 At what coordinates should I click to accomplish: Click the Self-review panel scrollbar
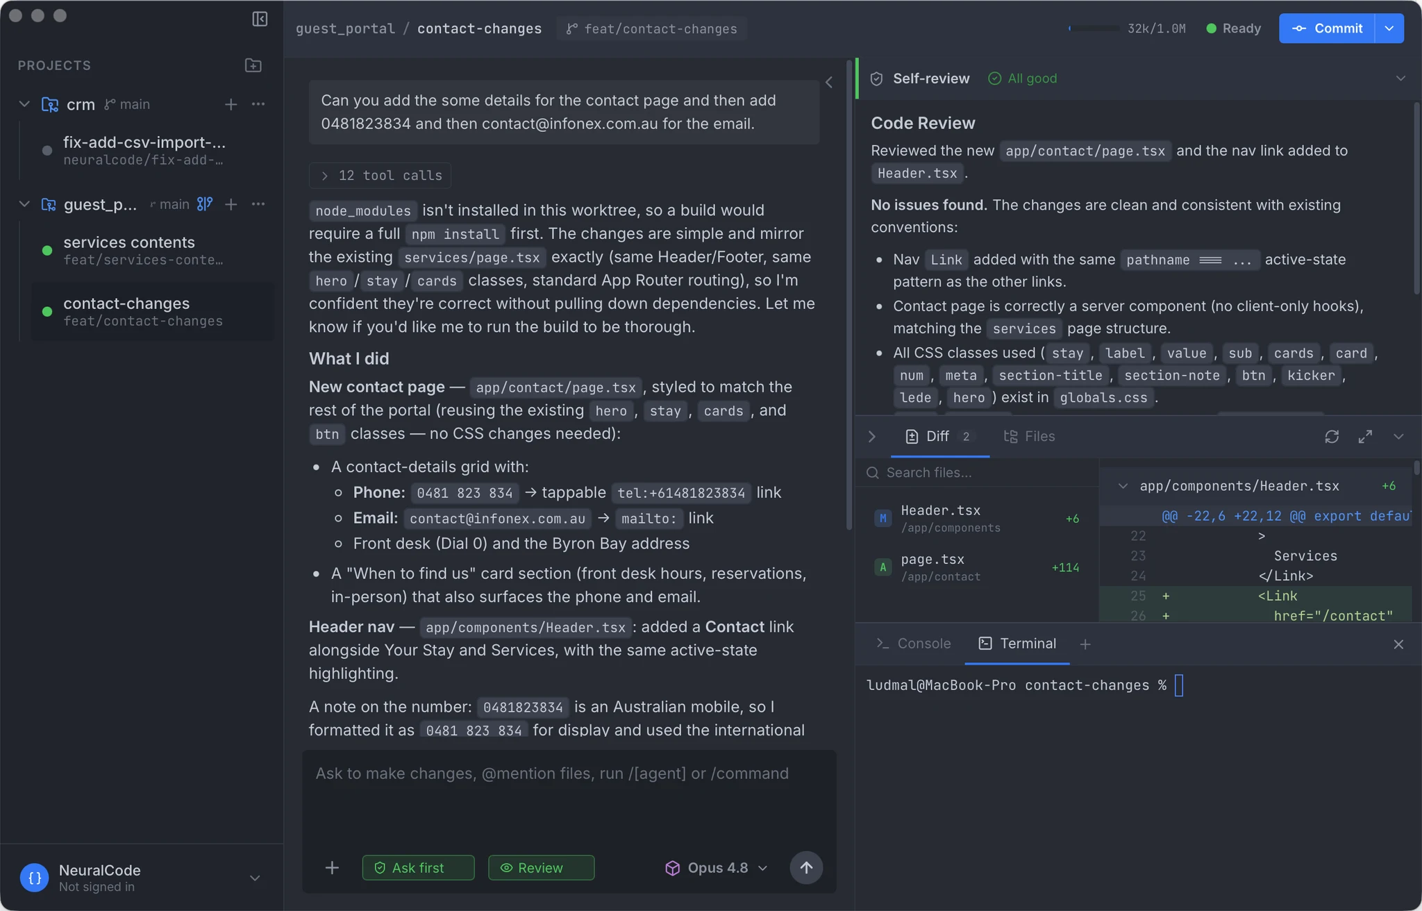pos(1416,198)
